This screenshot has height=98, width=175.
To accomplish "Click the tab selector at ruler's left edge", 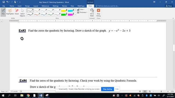I will click(1, 21).
